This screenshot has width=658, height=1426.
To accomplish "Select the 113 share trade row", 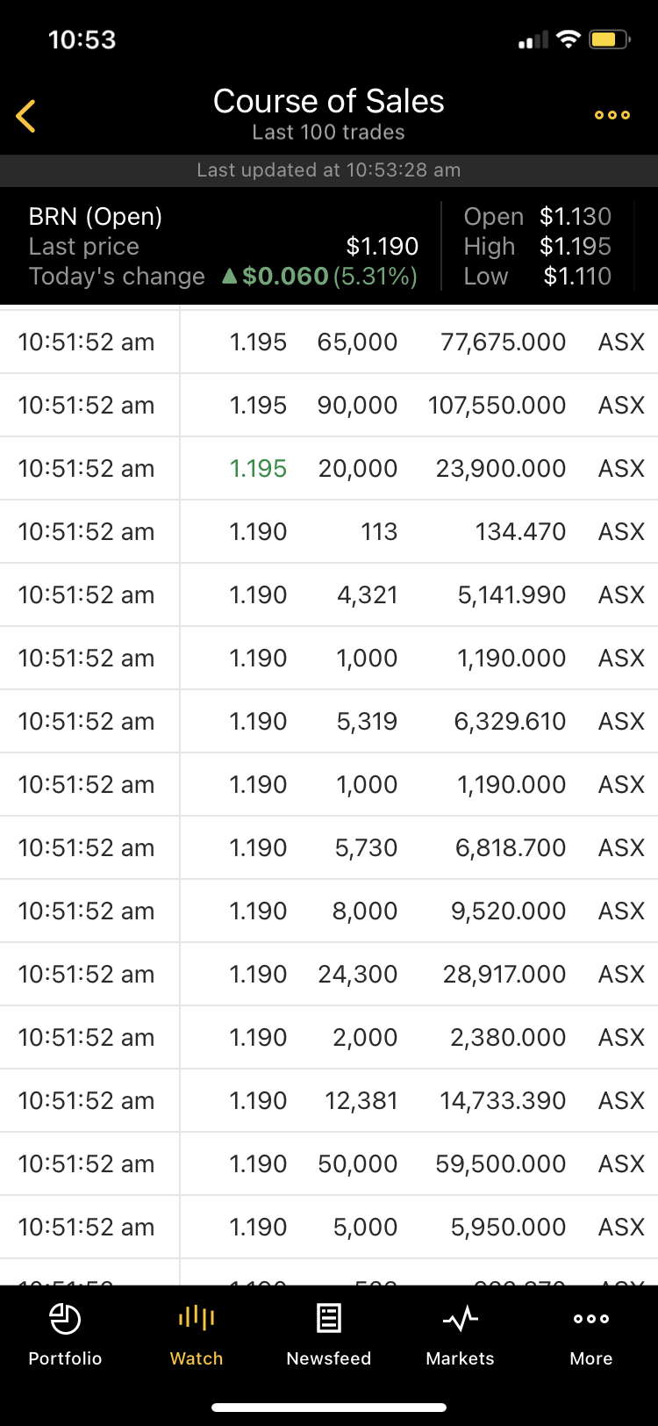I will 329,531.
